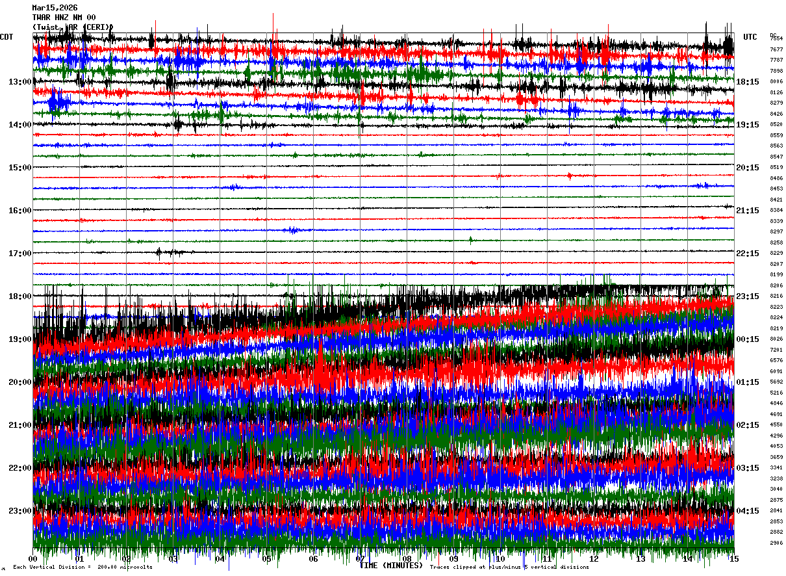The image size is (786, 576).
Task: Select the 22:00 CDT time label
Action: [20, 468]
